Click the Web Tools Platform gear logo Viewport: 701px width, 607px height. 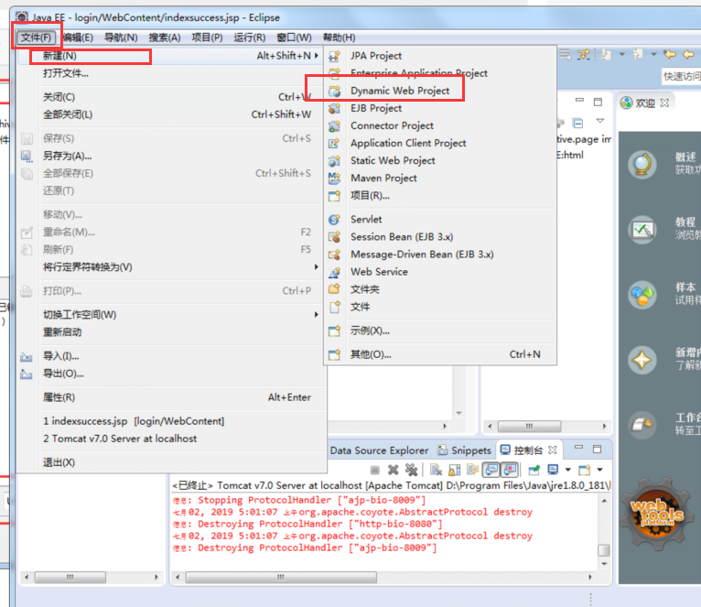[657, 514]
